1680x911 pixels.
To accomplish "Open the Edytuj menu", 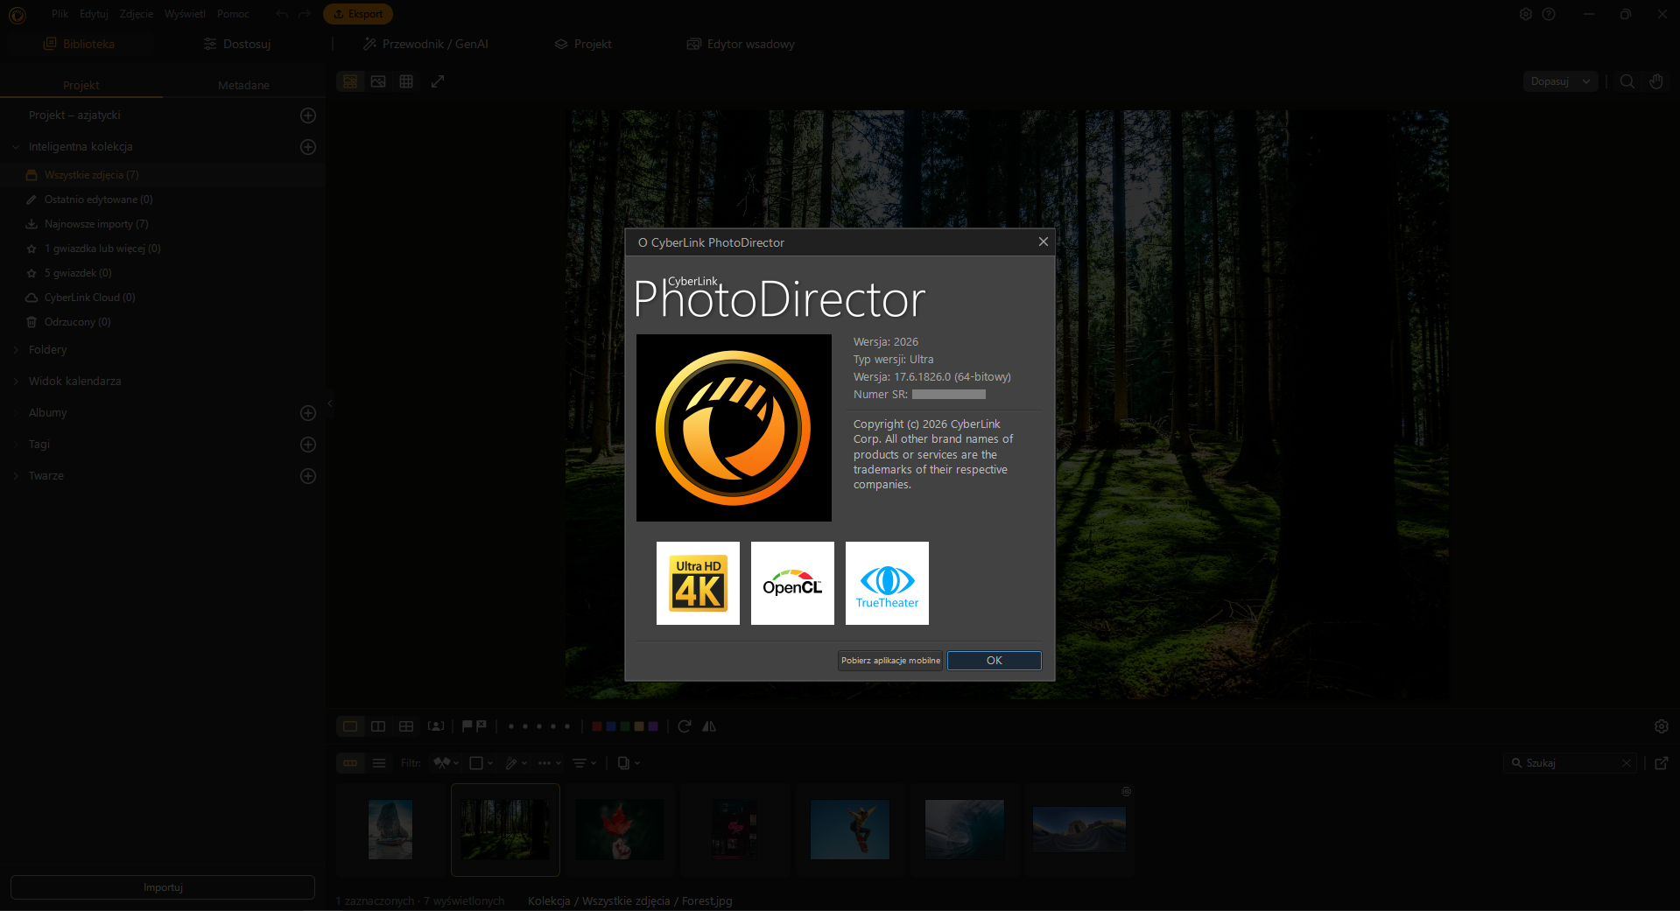I will coord(94,14).
